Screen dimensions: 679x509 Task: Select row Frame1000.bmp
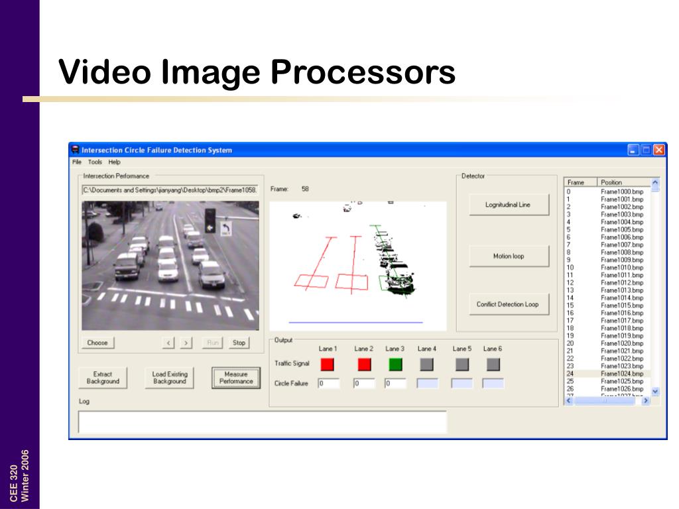(x=607, y=192)
